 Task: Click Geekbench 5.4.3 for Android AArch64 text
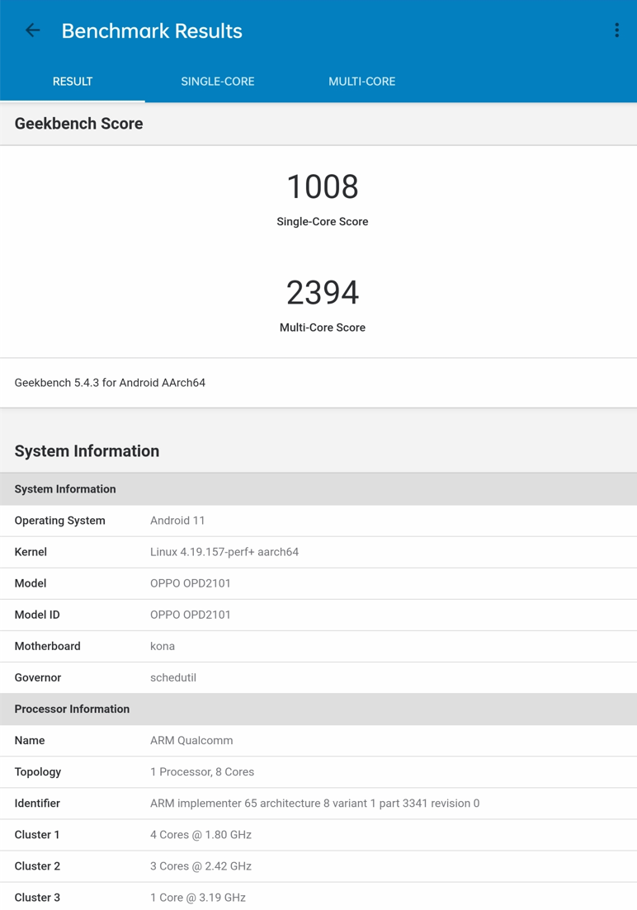[x=110, y=383]
